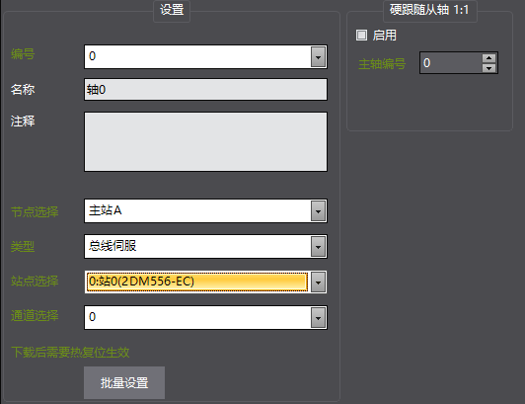Click the 设置 group header
The image size is (525, 404).
click(x=172, y=10)
